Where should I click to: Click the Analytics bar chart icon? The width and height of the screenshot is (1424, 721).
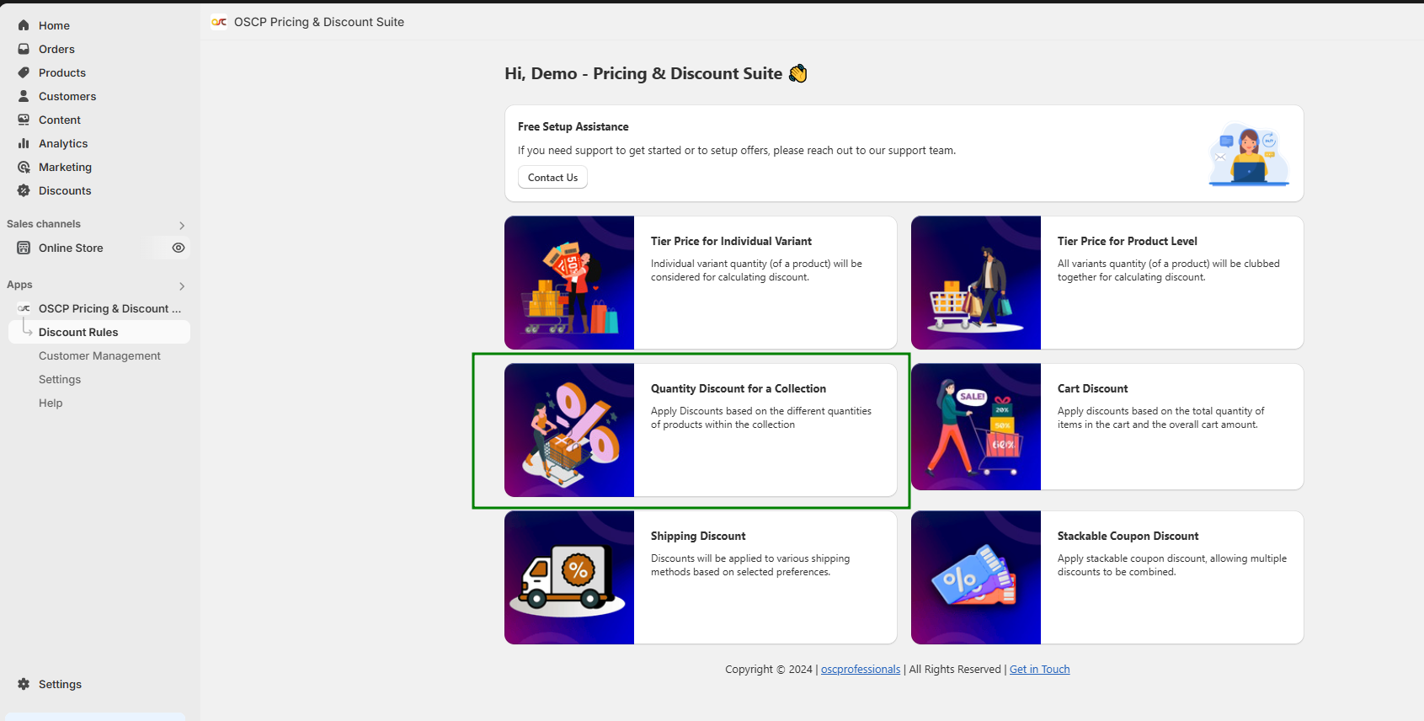click(x=24, y=143)
